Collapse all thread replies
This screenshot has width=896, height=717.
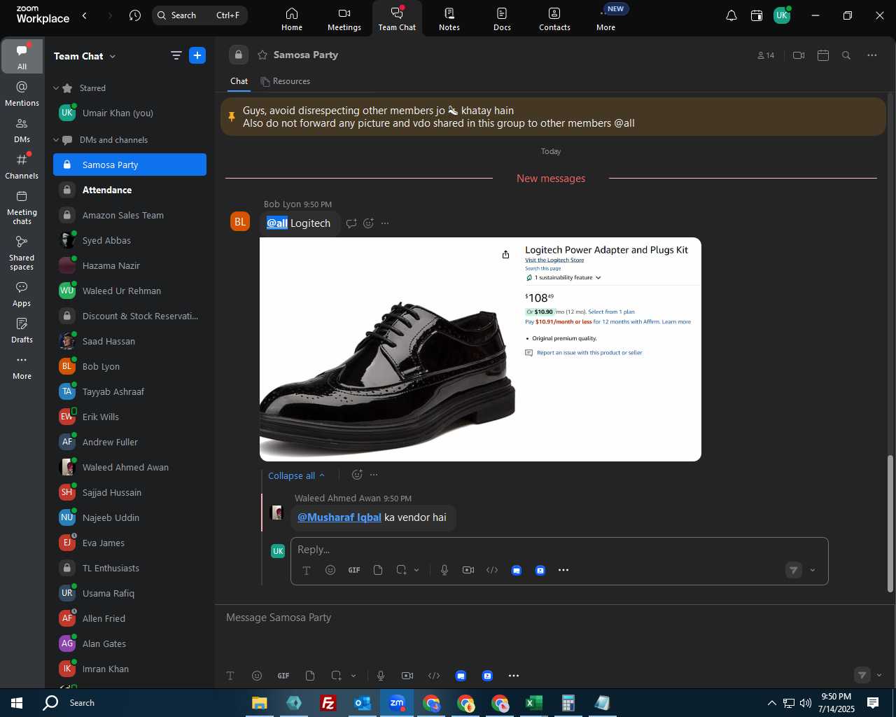(297, 475)
